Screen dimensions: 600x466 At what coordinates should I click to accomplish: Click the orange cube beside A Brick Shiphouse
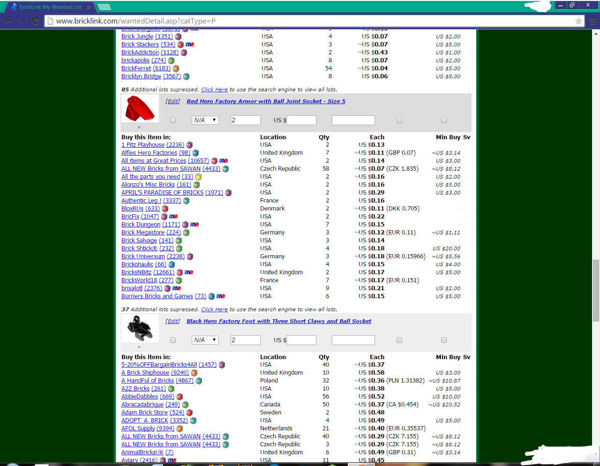pyautogui.click(x=195, y=373)
